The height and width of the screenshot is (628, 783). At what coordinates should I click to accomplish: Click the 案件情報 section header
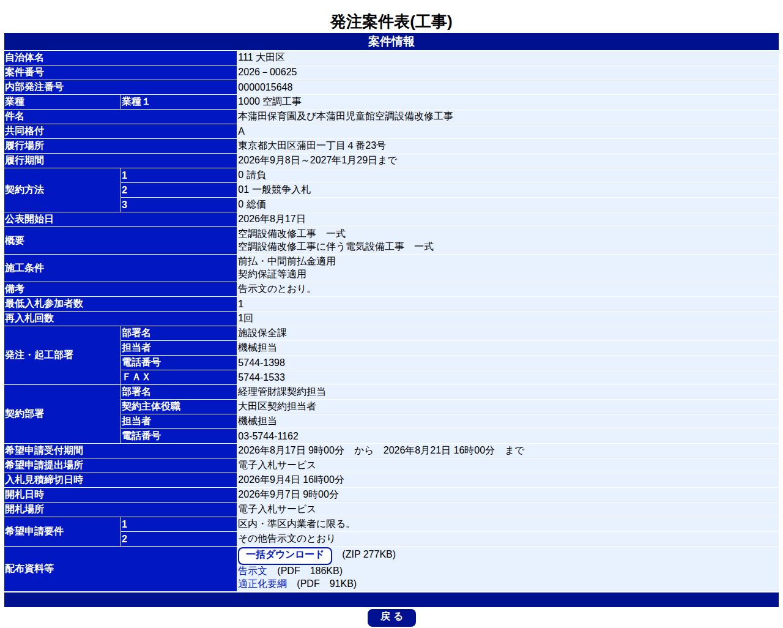391,42
